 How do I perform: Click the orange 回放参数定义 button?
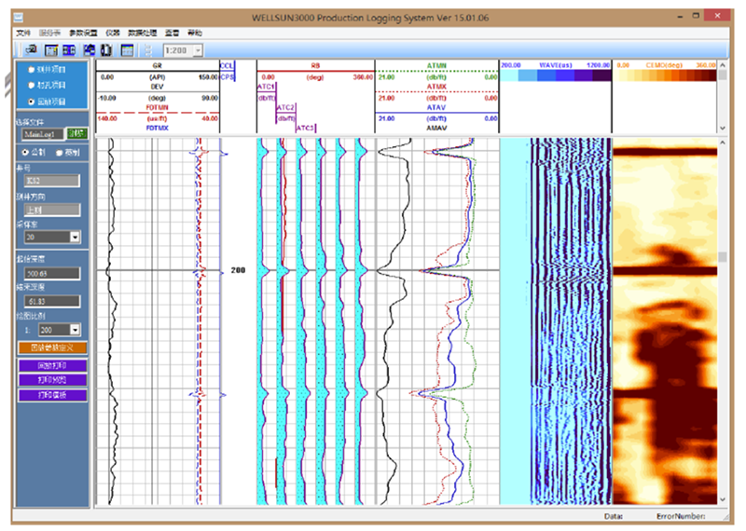click(x=52, y=347)
